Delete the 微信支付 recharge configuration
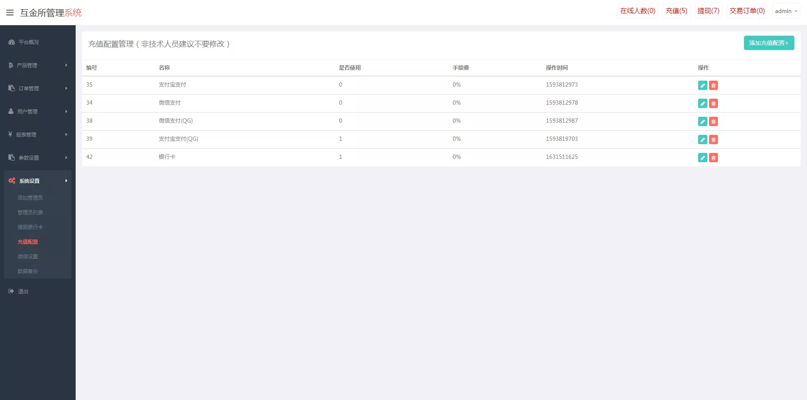Viewport: 807px width, 400px height. (x=713, y=103)
